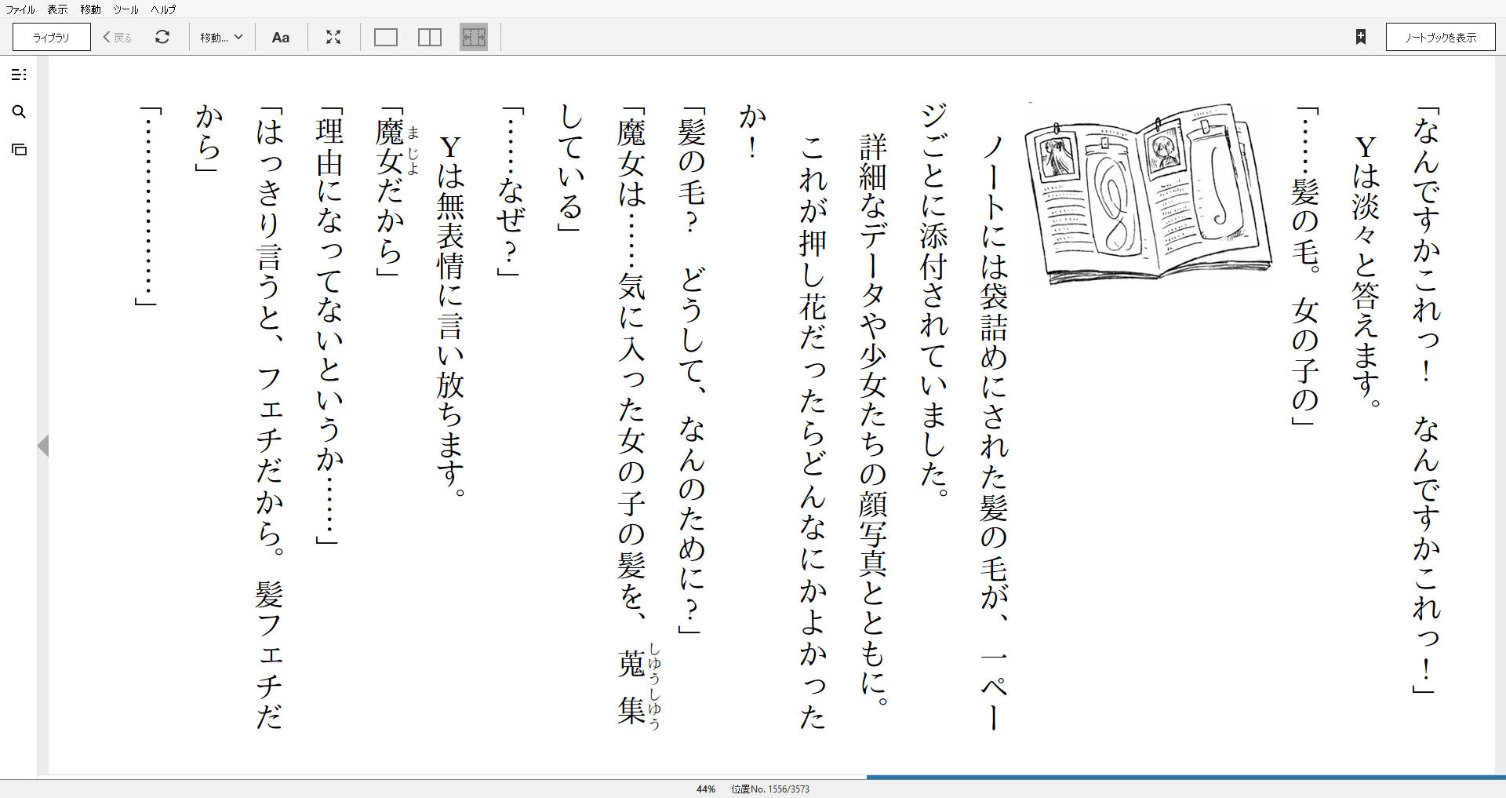The height and width of the screenshot is (798, 1506).
Task: Expand the 移動 dropdown
Action: pos(221,37)
